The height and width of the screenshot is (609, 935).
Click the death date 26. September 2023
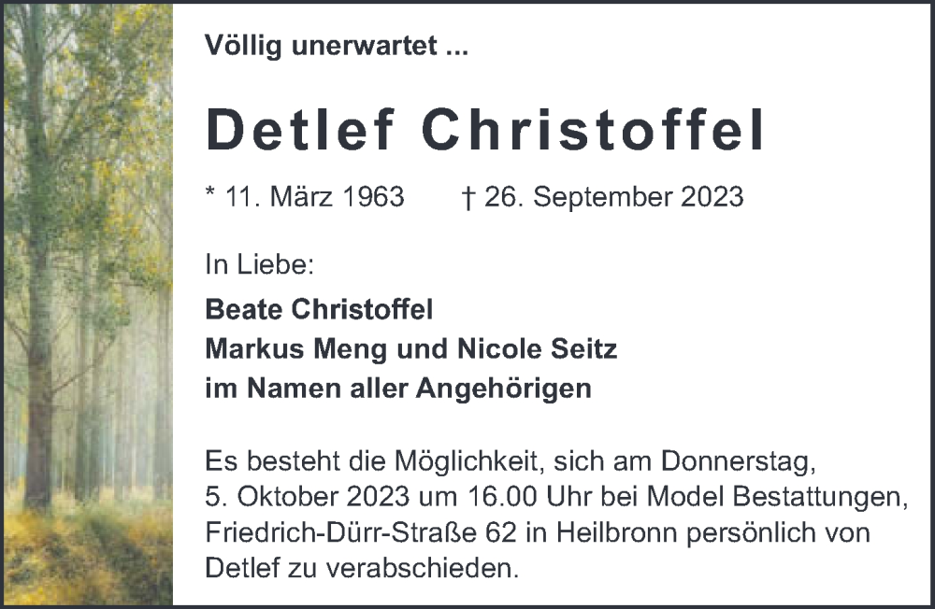[x=615, y=197]
